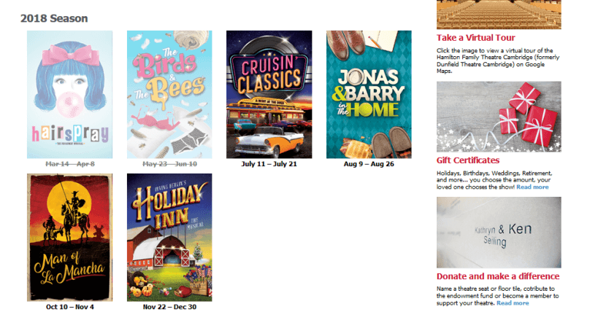
Task: Open the Take a Virtual Tour heading
Action: tap(475, 38)
